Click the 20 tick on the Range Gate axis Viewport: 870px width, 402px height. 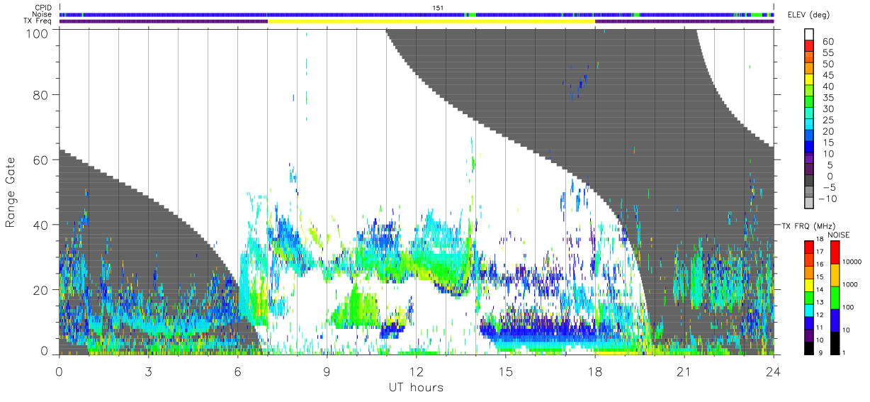tap(42, 291)
